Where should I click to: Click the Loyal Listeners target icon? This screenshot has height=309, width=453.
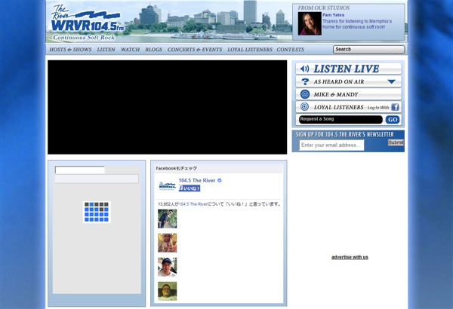[x=304, y=107]
